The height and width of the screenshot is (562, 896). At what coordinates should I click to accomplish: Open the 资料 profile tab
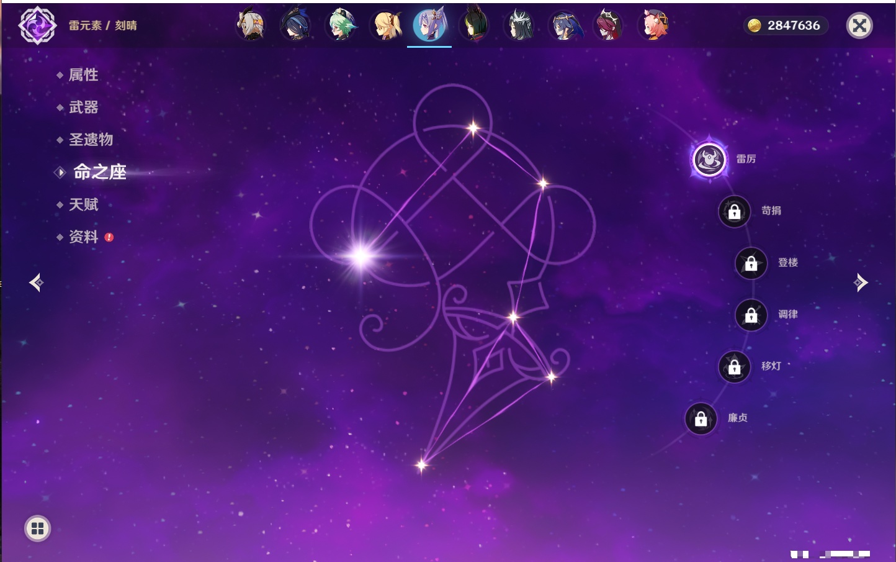click(83, 237)
